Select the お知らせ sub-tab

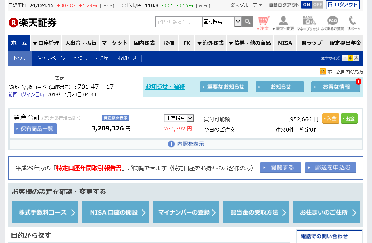127,58
